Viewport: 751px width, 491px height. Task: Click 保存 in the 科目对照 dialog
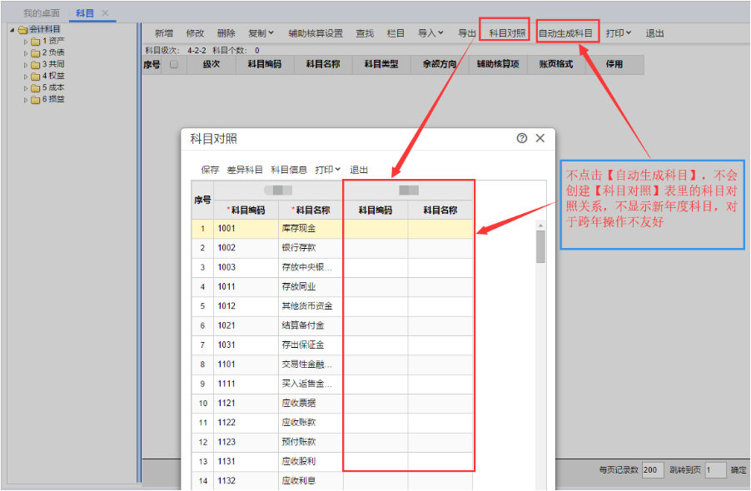(210, 170)
